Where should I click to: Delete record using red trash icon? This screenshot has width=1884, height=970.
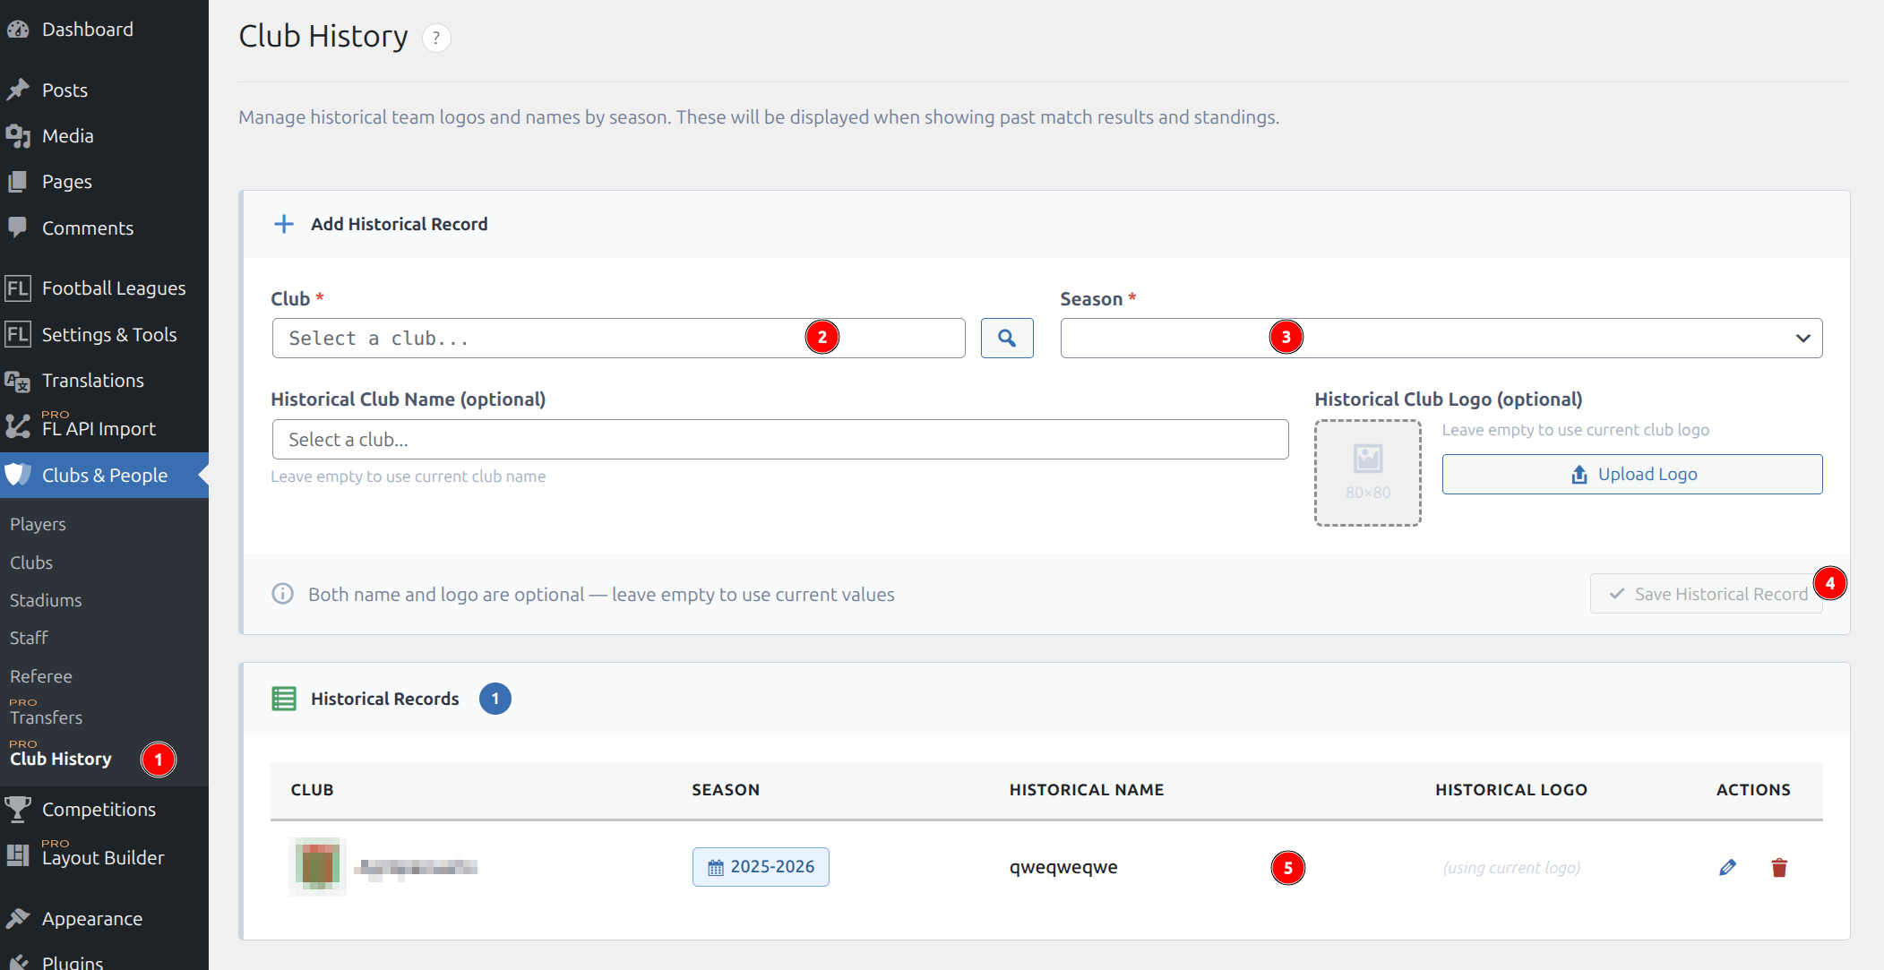pos(1779,867)
